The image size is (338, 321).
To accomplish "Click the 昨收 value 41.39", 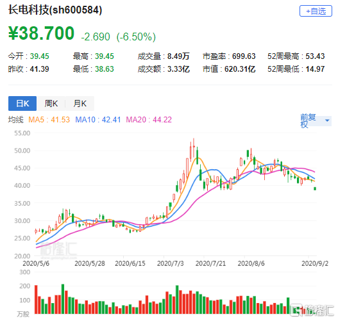I will [40, 69].
